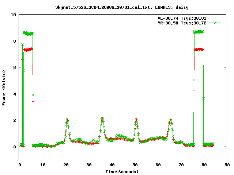
Task: Click the red XL legend line sample
Action: tap(215, 18)
